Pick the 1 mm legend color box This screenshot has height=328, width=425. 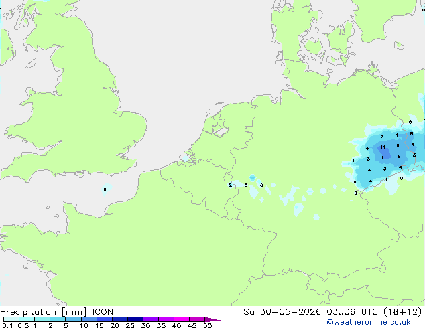[x=42, y=319]
